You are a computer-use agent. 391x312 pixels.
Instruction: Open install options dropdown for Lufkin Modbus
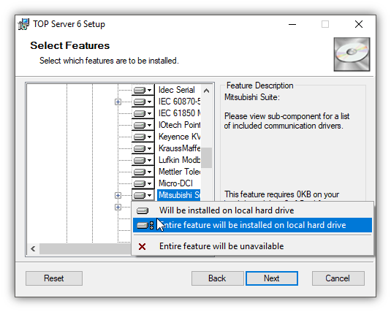coord(143,160)
